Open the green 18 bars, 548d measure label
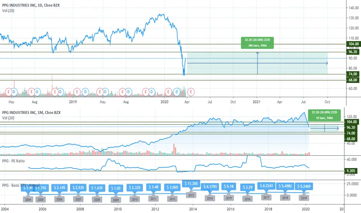361x213 pixels. [x=324, y=115]
